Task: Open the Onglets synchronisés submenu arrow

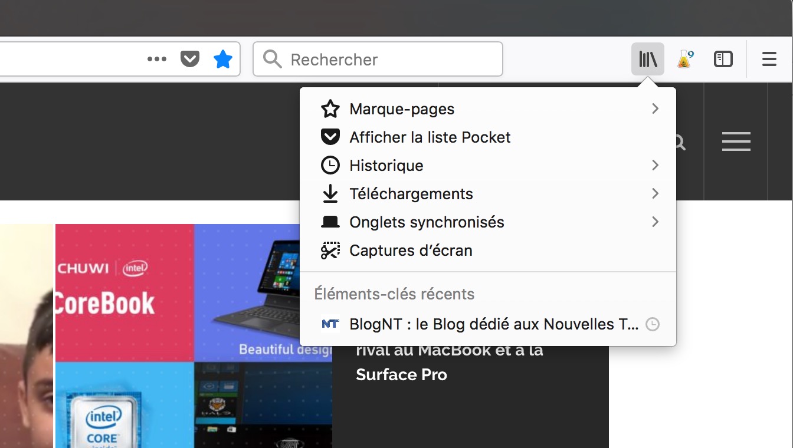Action: (654, 222)
